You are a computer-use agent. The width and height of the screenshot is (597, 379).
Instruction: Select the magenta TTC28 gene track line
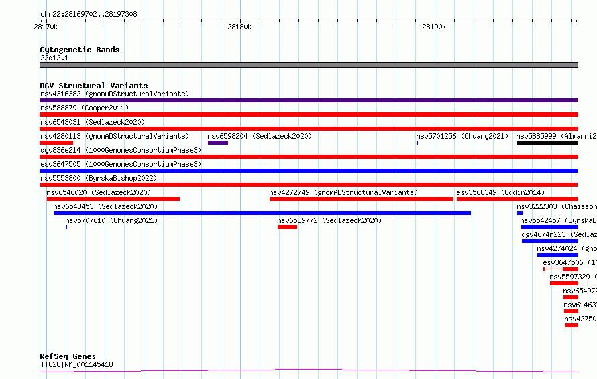point(309,370)
